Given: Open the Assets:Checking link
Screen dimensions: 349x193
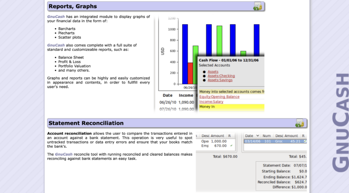Looking at the screenshot, I should [x=221, y=76].
